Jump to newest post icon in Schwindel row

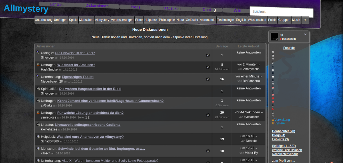click(208, 151)
